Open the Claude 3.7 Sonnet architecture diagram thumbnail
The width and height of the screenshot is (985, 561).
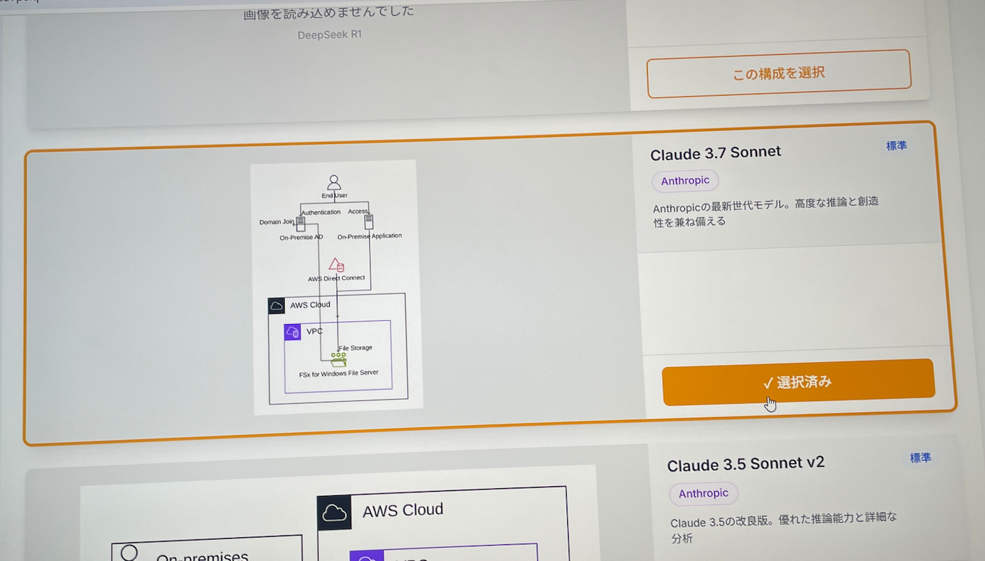tap(337, 287)
